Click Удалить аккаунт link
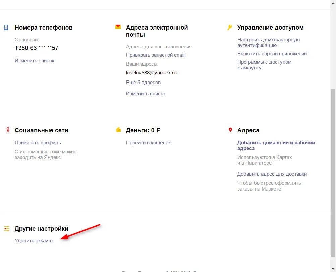 click(x=34, y=241)
